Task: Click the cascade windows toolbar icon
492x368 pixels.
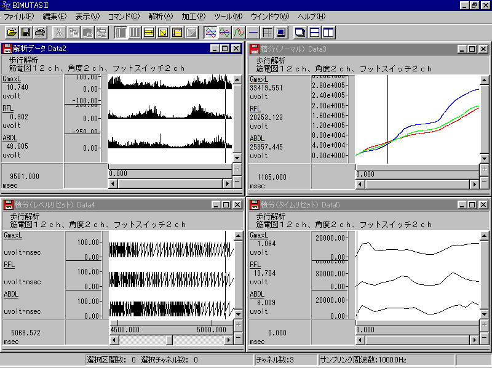Action: coord(300,32)
